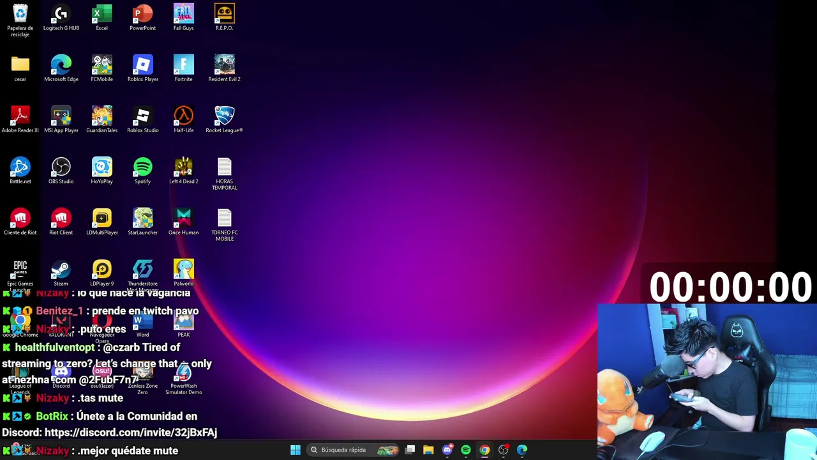817x460 pixels.
Task: Click the 00:00:00 stream timer text
Action: click(731, 287)
